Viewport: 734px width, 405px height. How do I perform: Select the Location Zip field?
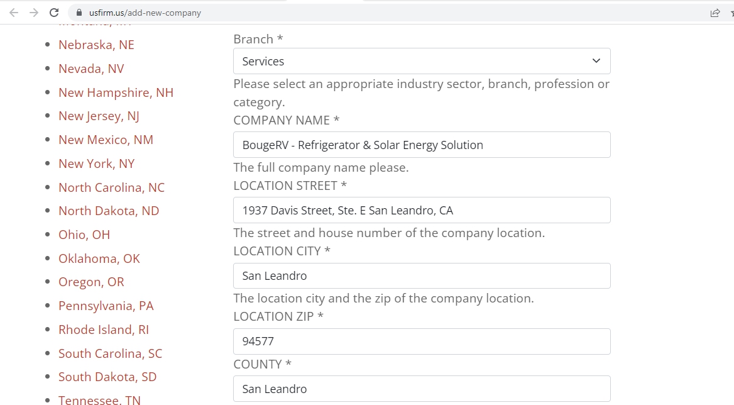click(x=421, y=341)
